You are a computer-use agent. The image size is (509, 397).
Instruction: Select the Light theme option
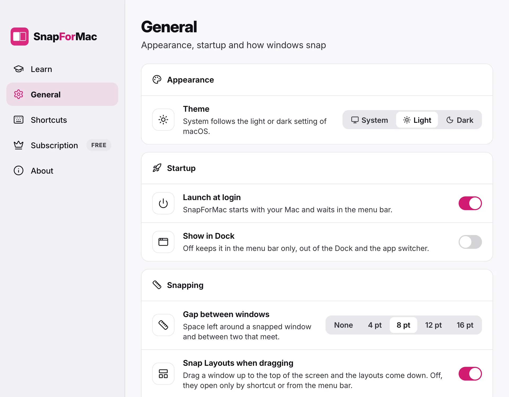point(417,120)
